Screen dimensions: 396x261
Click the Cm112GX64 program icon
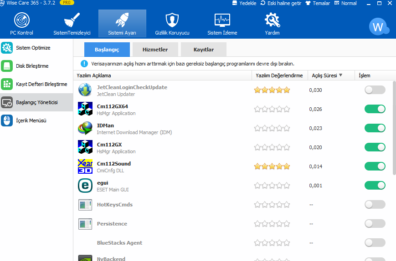pos(85,109)
